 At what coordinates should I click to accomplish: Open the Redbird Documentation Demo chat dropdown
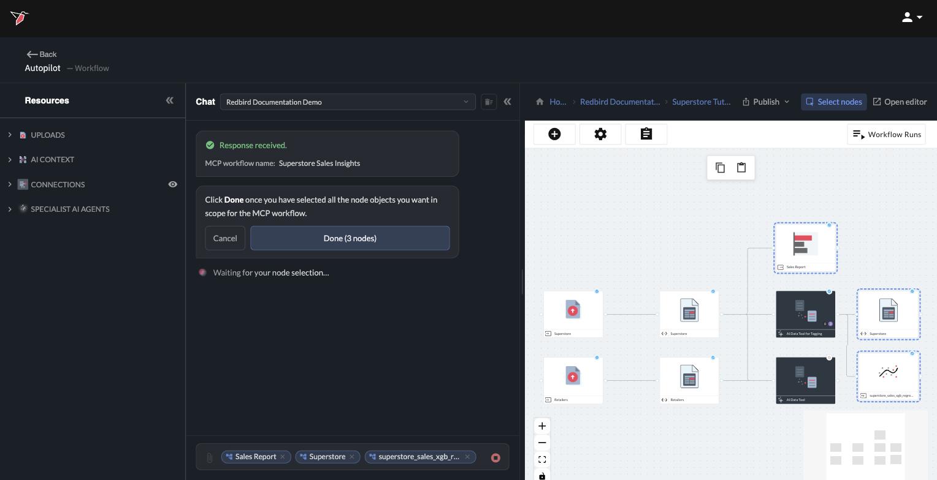[x=348, y=102]
